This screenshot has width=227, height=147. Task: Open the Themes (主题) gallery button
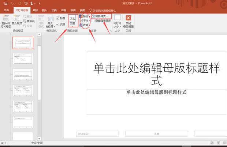coord(72,20)
